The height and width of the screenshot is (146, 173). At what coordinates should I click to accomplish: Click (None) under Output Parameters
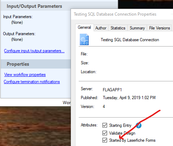point(17,39)
